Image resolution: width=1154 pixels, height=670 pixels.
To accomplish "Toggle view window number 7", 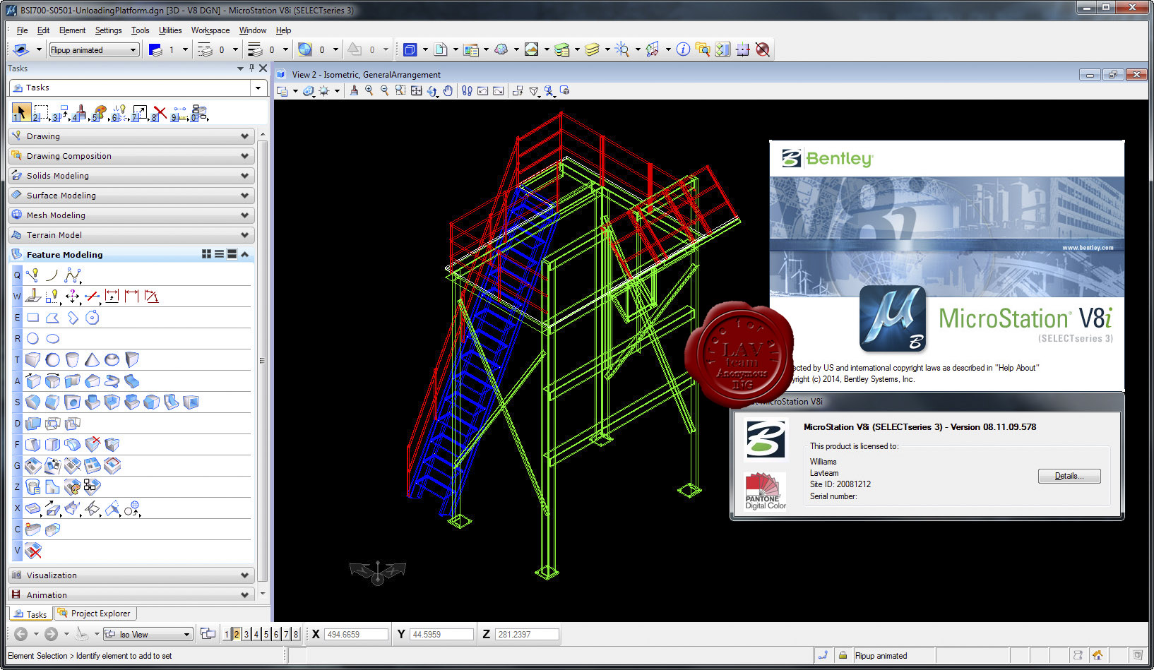I will (x=286, y=634).
